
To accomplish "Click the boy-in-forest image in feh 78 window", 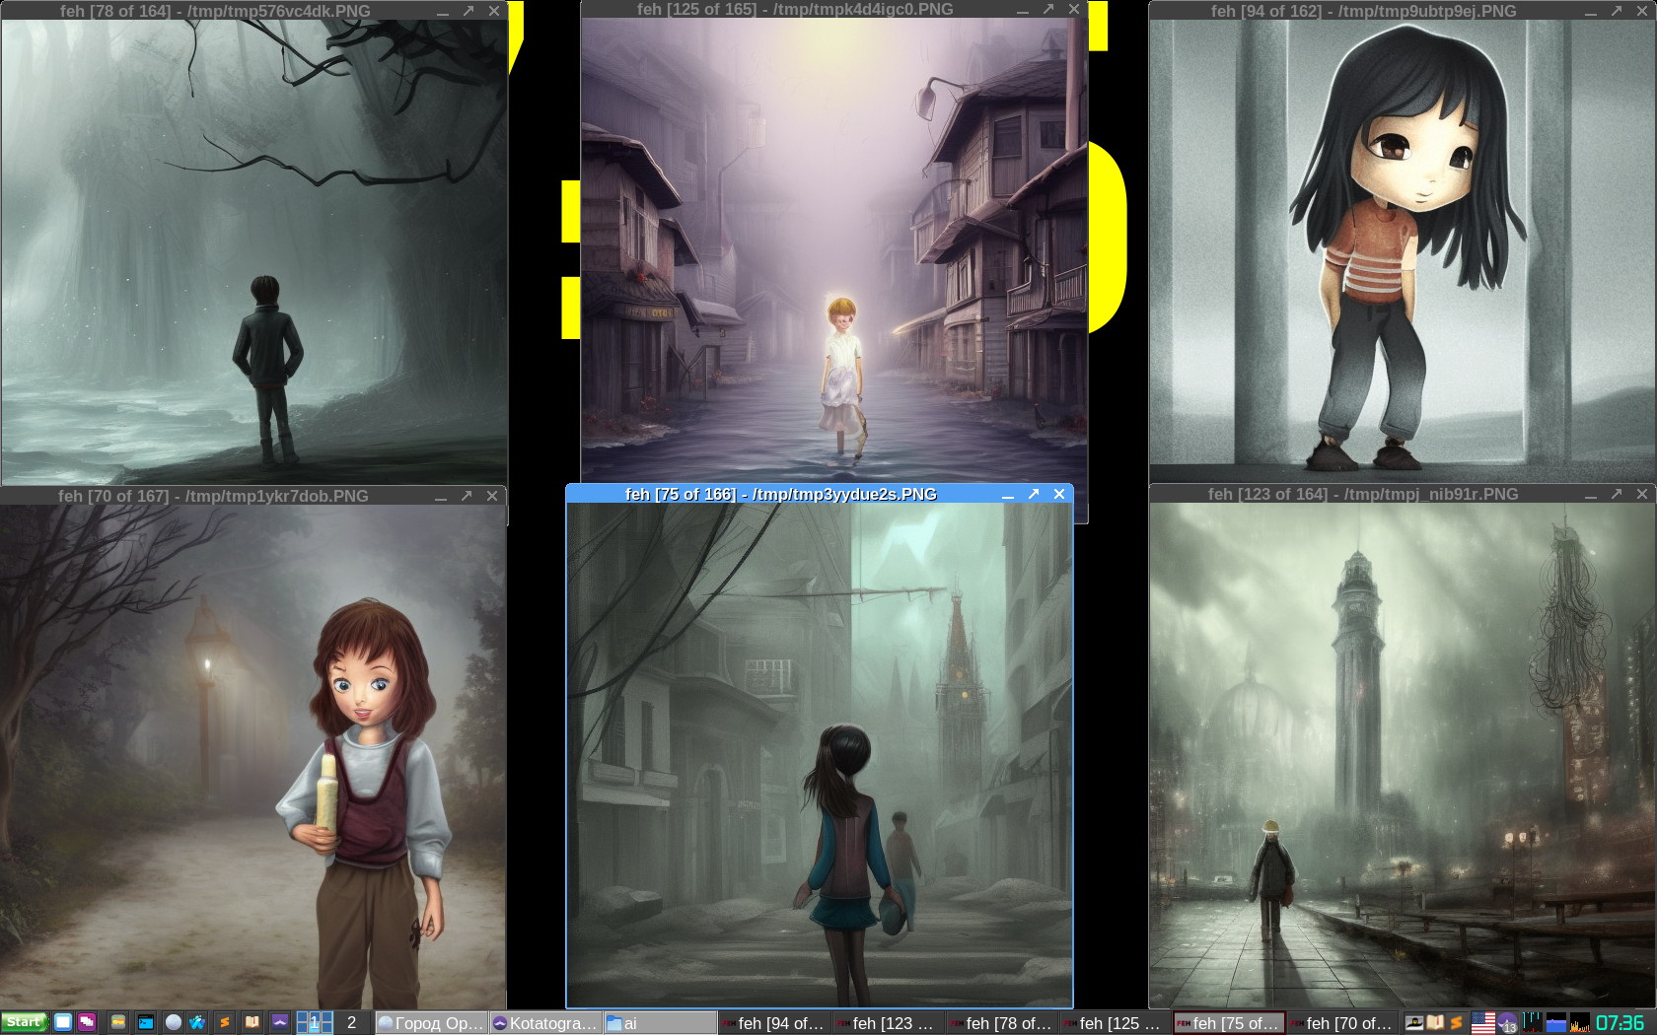I will pyautogui.click(x=254, y=252).
